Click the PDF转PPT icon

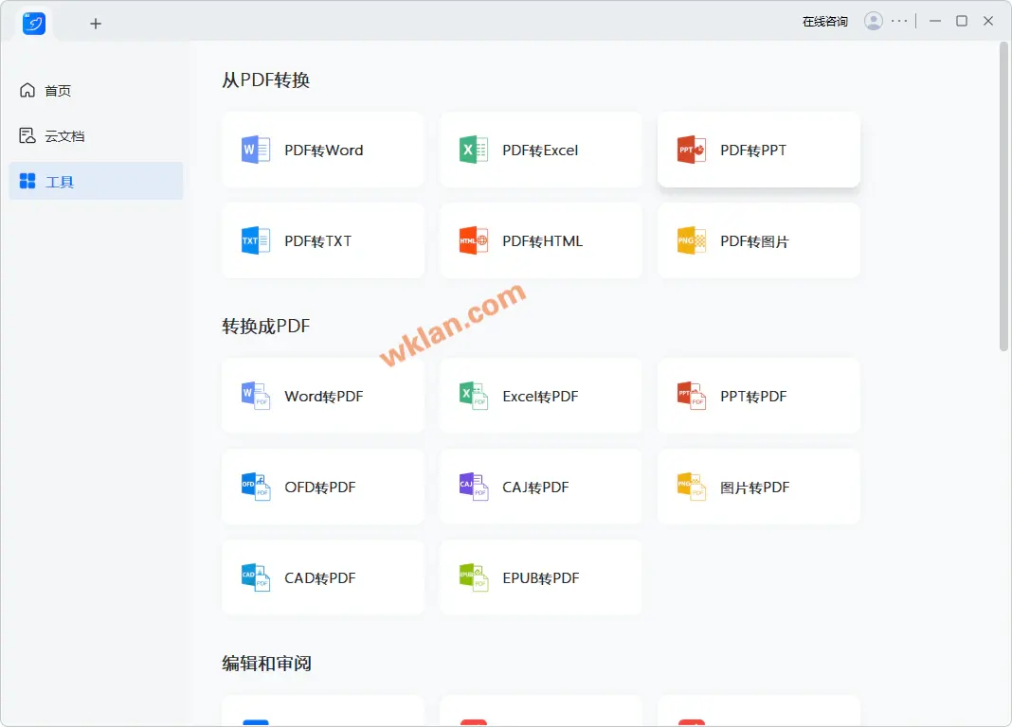[x=691, y=151]
